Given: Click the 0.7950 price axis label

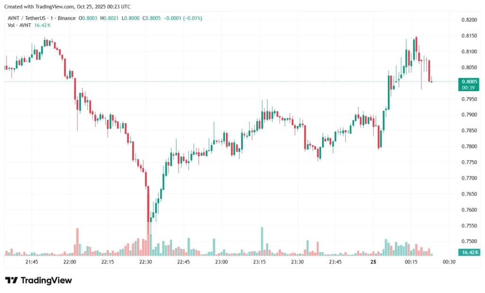Looking at the screenshot, I should 468,99.
